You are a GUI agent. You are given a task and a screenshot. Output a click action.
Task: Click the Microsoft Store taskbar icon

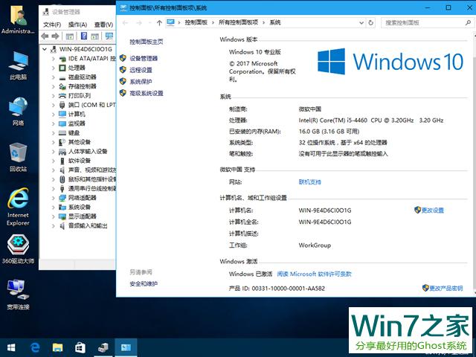point(80,347)
